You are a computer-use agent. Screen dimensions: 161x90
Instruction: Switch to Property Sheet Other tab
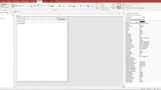(x=139, y=20)
